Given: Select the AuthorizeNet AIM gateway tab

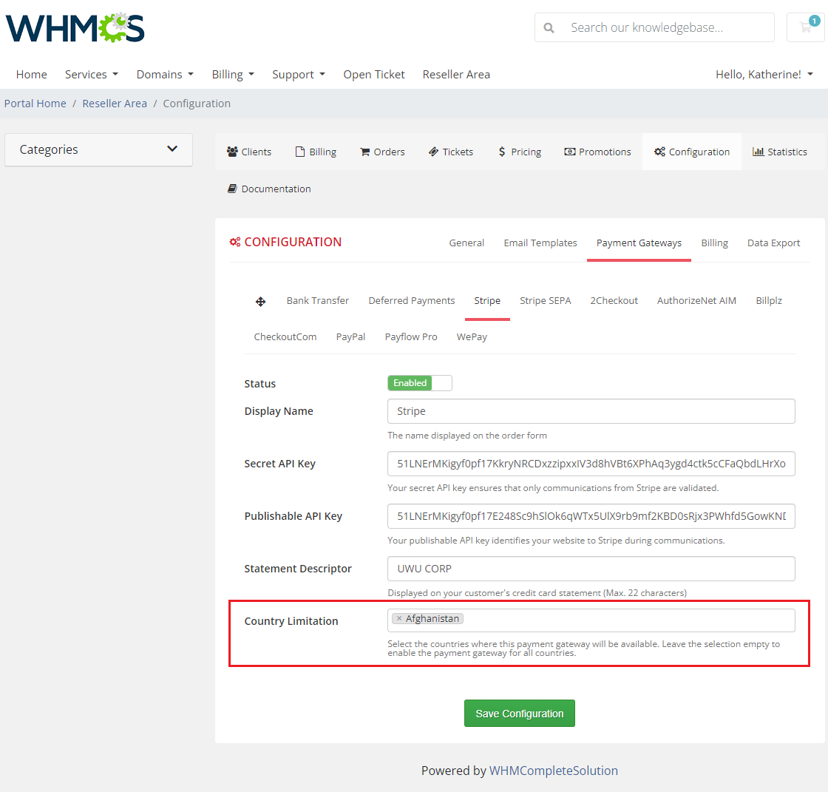Looking at the screenshot, I should tap(696, 300).
